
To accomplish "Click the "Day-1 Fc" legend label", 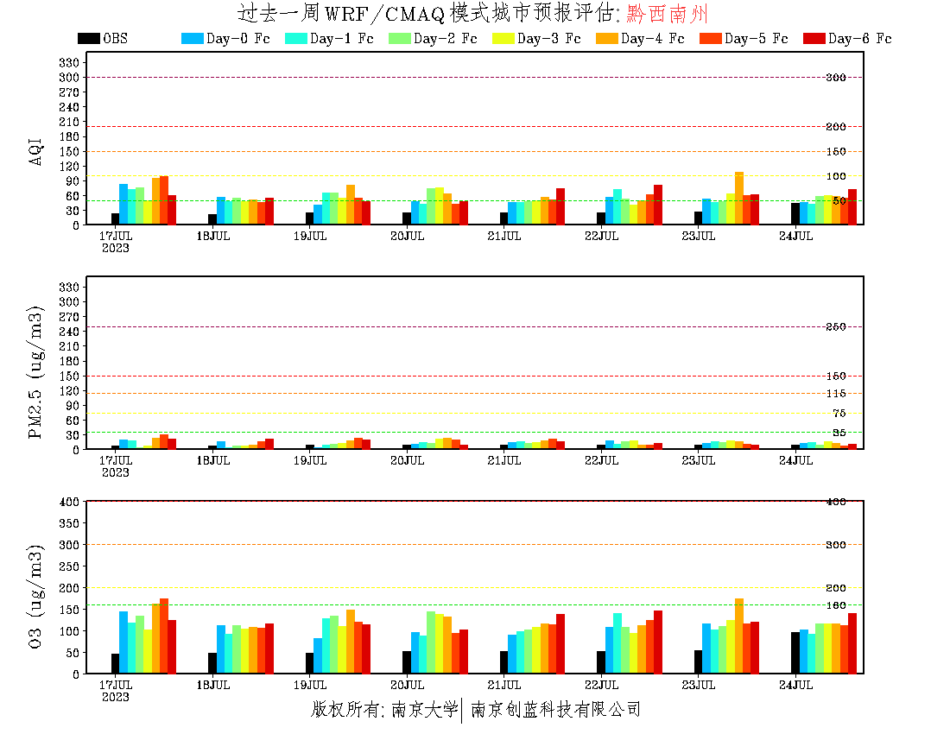I will 342,38.
